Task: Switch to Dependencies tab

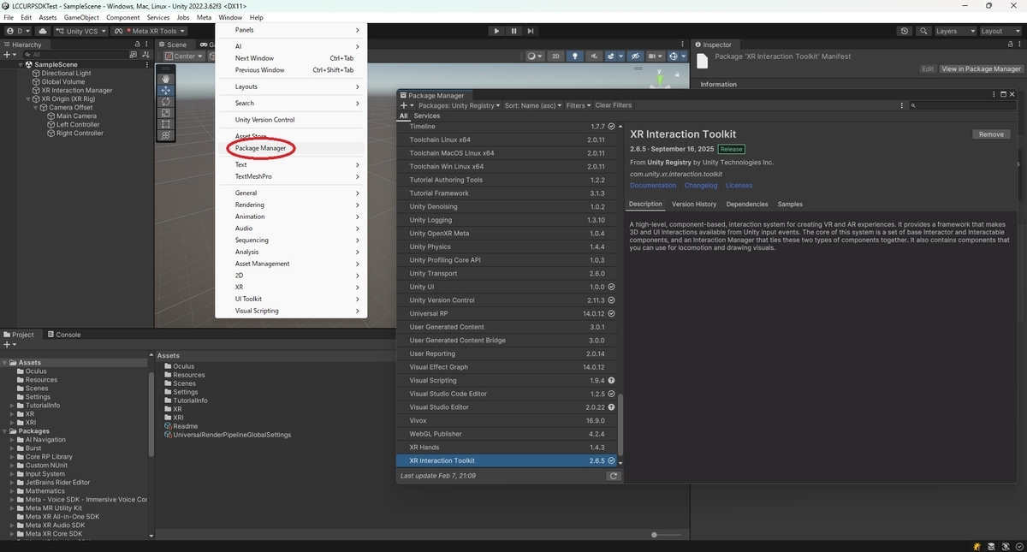Action: (x=747, y=205)
